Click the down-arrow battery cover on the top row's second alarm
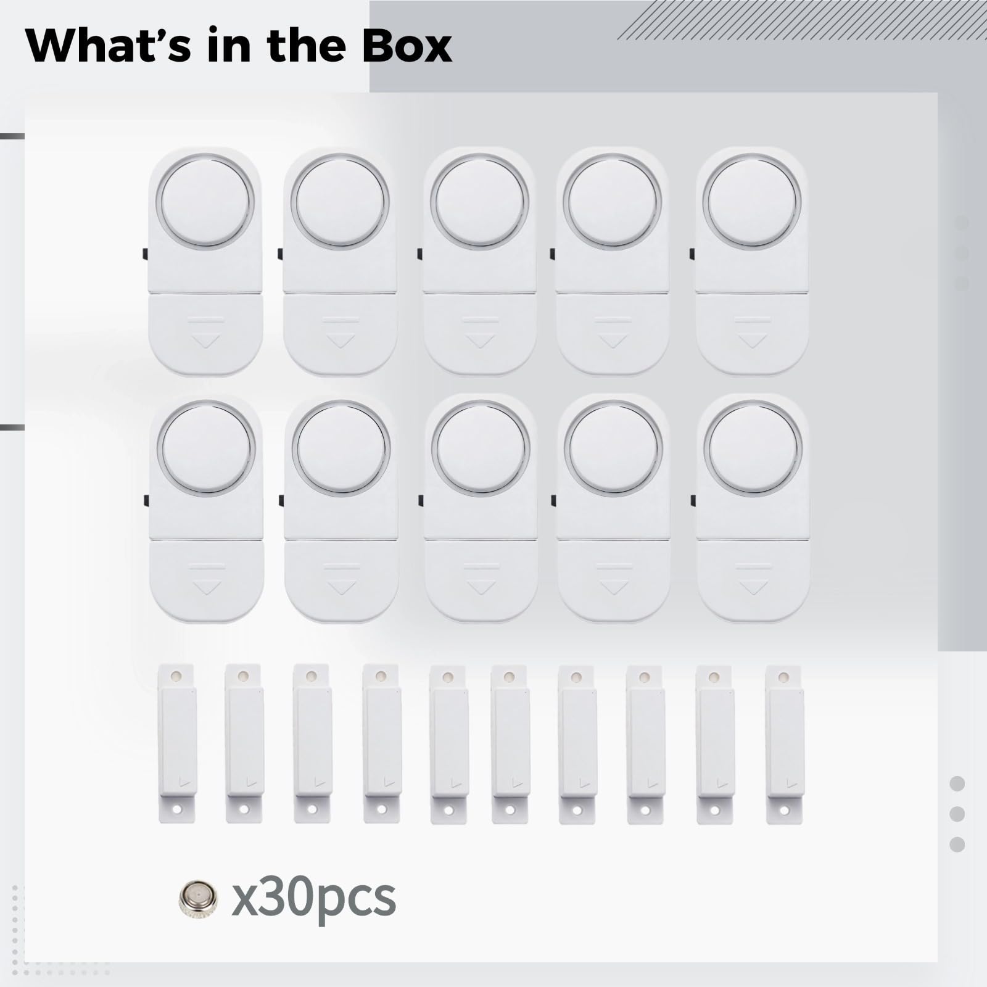The height and width of the screenshot is (987, 987). pos(341,334)
